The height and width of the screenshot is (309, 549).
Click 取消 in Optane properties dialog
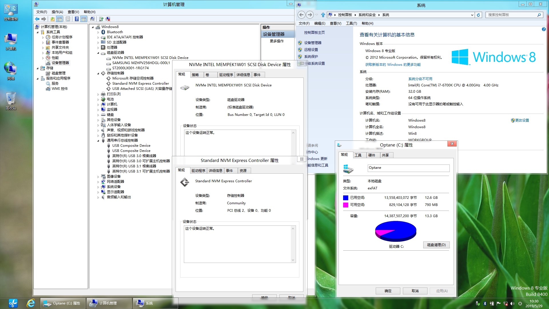415,291
